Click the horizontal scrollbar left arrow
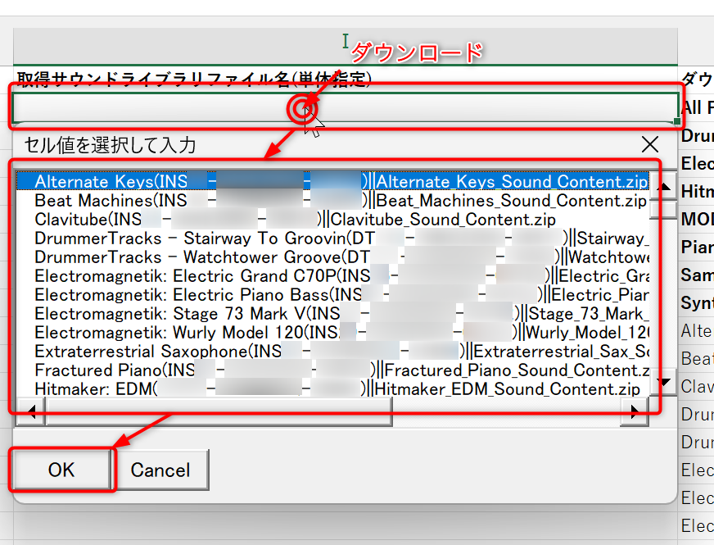Screen dimensions: 714x545 31,412
